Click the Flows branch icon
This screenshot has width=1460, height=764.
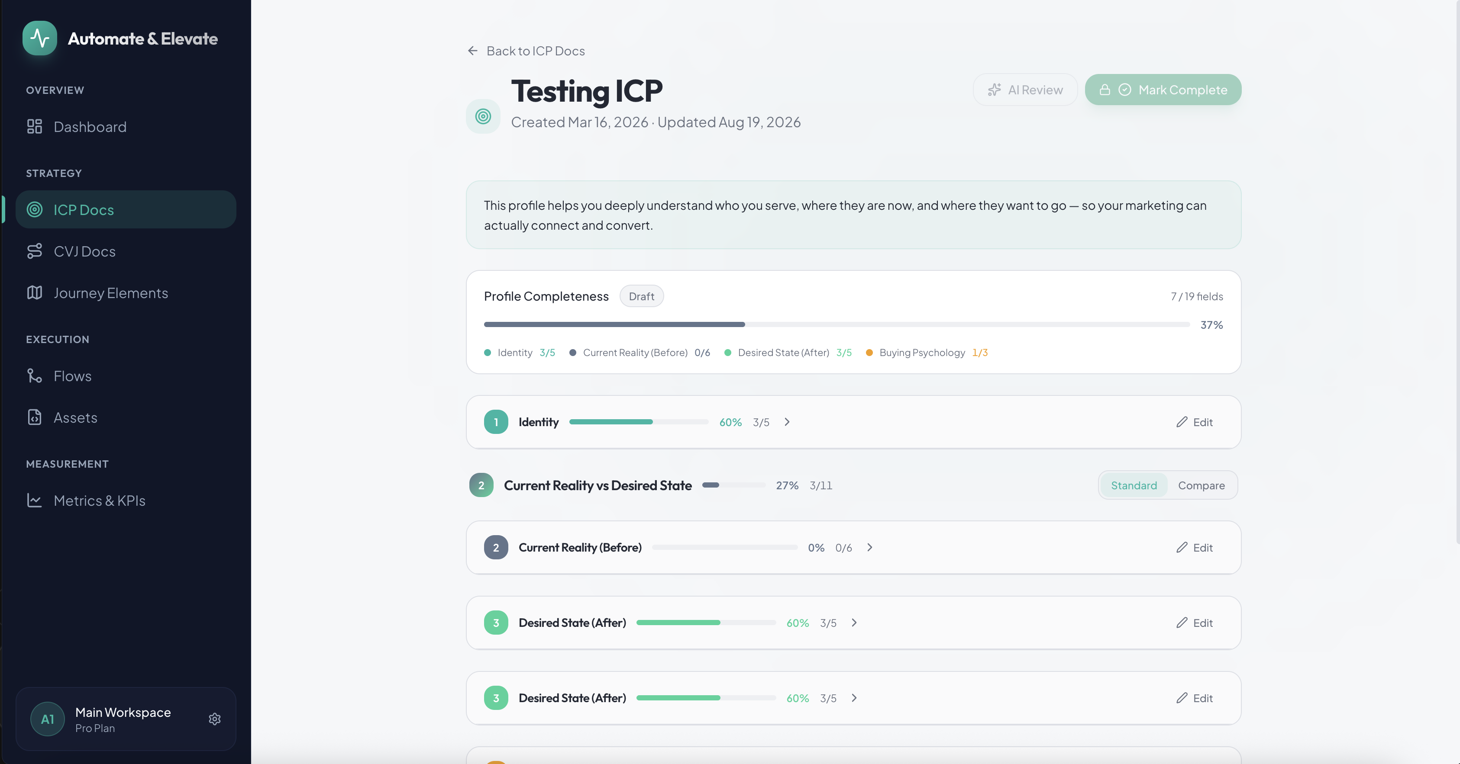[35, 376]
